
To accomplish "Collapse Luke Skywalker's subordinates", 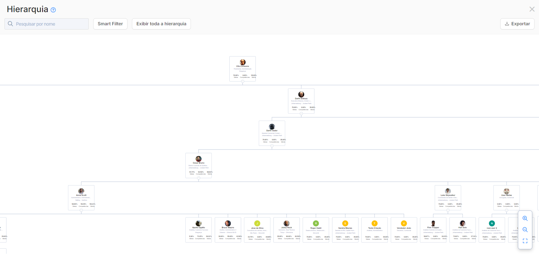I will [x=448, y=210].
